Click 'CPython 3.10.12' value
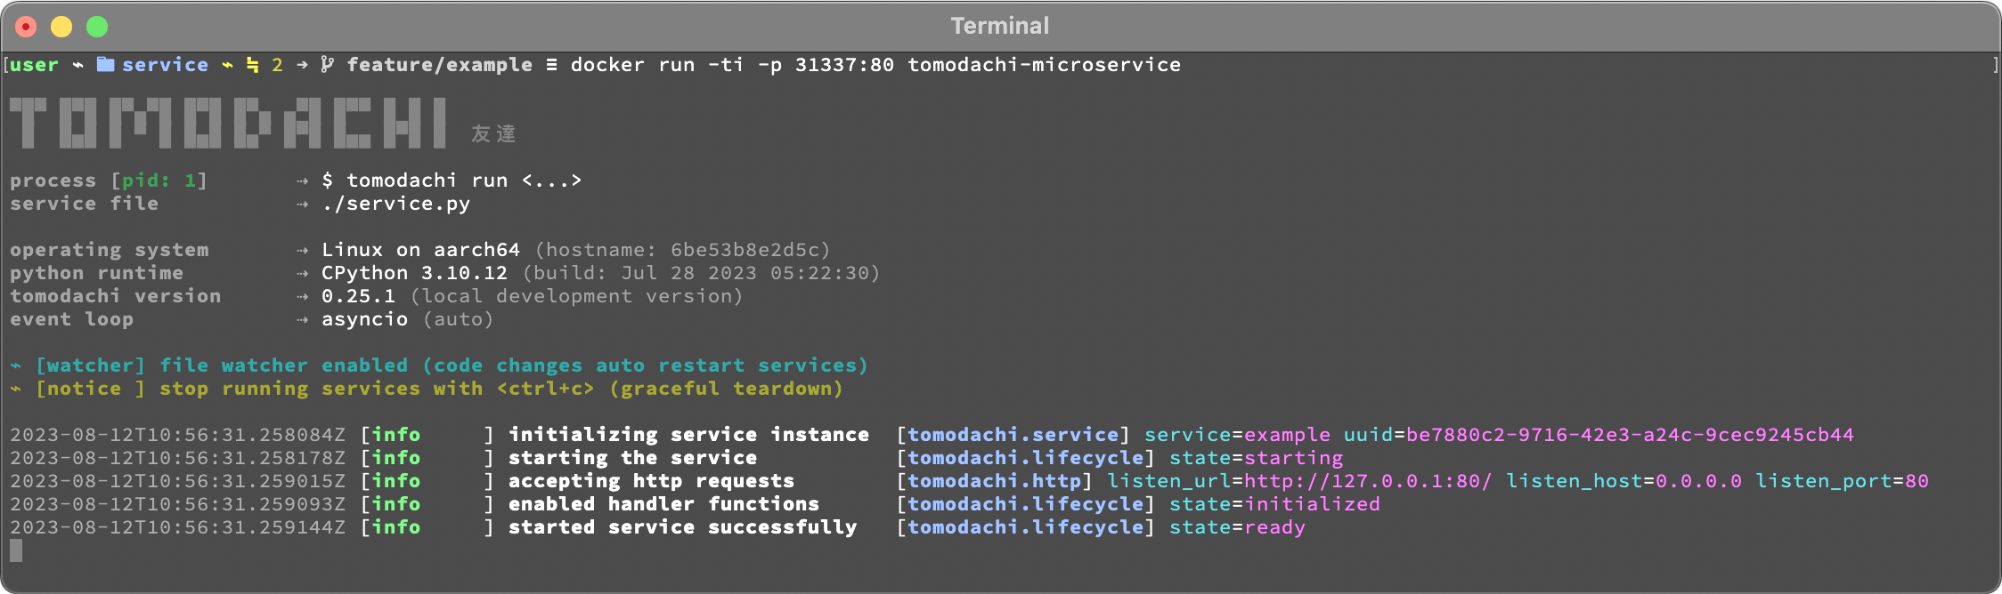Screen dimensions: 2002x594 tap(414, 273)
